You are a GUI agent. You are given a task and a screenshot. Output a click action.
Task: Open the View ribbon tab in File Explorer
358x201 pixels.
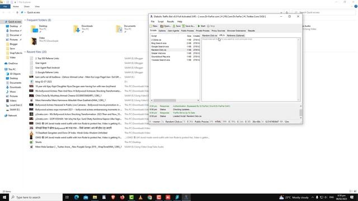pyautogui.click(x=37, y=6)
